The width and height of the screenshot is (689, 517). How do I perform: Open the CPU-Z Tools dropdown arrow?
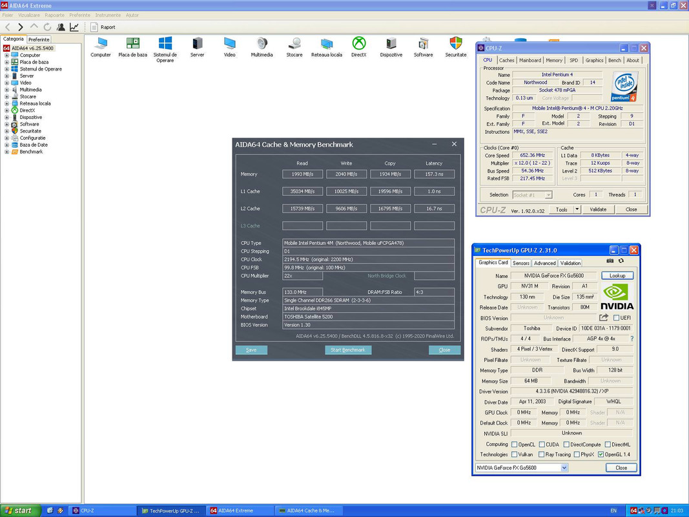click(x=577, y=209)
